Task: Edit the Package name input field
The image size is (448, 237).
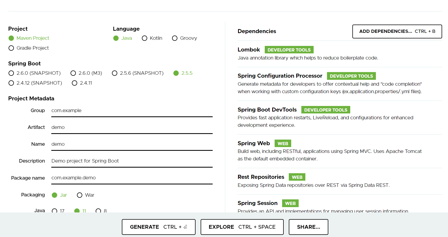Action: pos(132,178)
